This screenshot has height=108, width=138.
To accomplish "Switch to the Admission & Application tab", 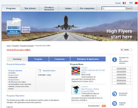I will (88, 59).
